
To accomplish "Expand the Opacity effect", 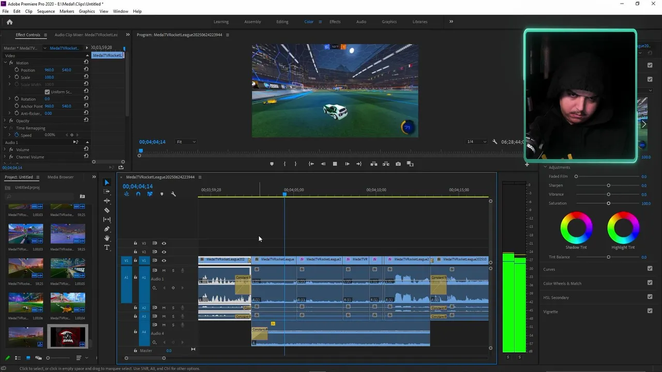I will click(x=5, y=120).
